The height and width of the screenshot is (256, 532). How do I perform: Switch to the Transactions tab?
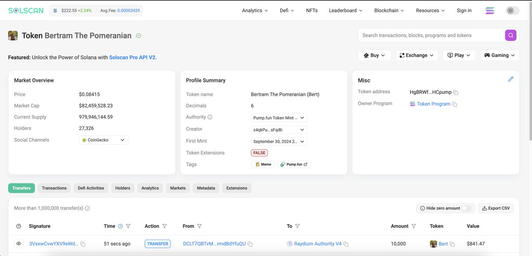(x=54, y=188)
